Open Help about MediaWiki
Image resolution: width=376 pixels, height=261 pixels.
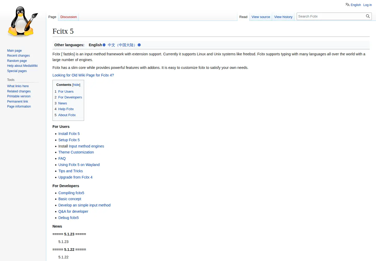point(22,66)
